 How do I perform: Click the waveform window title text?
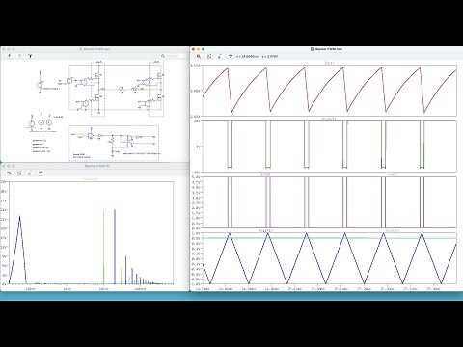[328, 49]
